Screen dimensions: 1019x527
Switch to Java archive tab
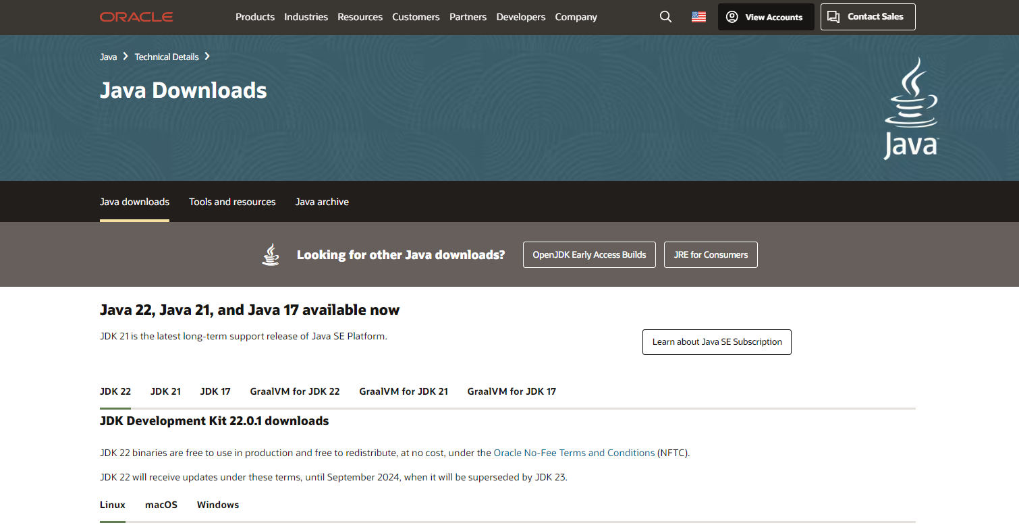322,202
